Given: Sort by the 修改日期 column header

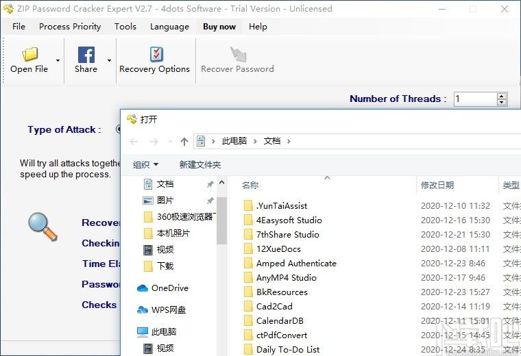Looking at the screenshot, I should point(437,185).
